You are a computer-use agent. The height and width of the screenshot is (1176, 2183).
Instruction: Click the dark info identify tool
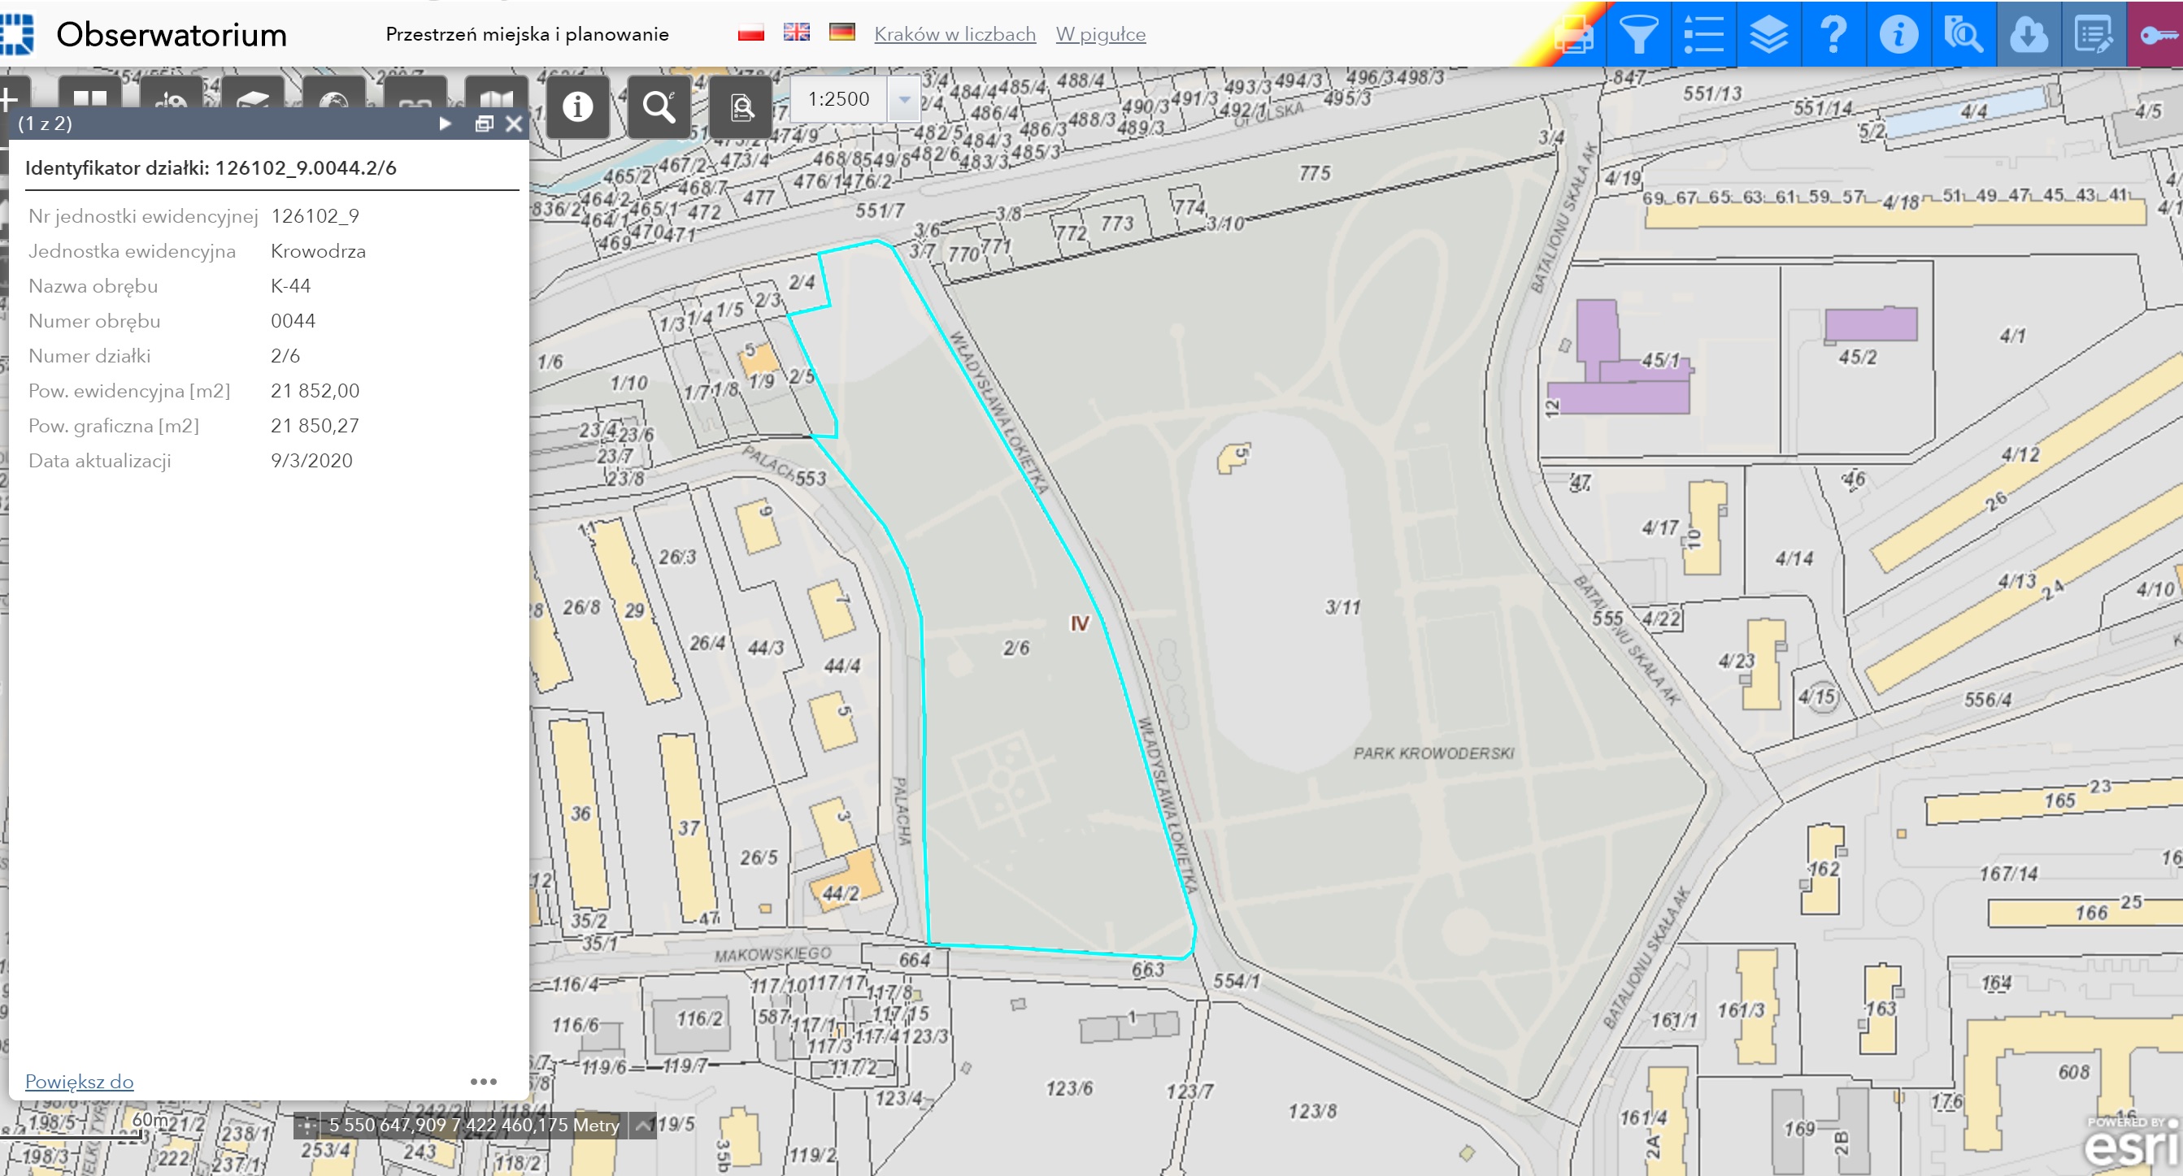(x=578, y=106)
